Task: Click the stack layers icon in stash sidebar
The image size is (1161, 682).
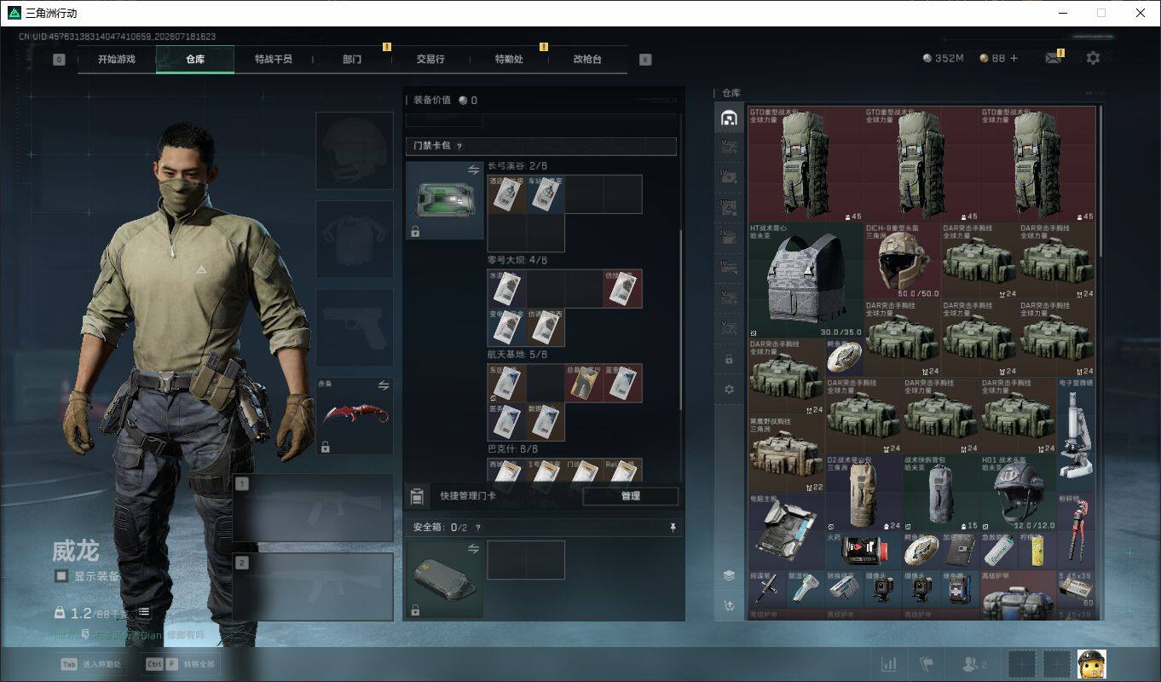Action: [x=729, y=575]
